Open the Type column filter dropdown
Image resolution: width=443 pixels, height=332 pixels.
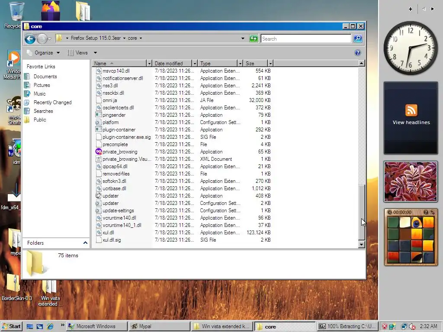pyautogui.click(x=240, y=64)
